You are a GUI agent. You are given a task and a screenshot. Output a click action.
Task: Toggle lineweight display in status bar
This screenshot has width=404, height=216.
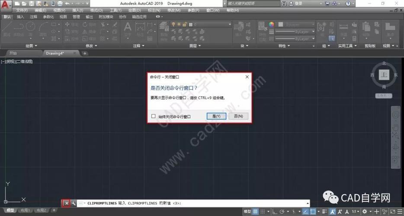point(325,212)
